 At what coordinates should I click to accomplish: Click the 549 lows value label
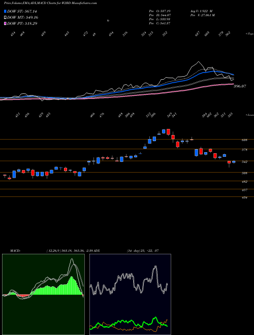(169, 115)
